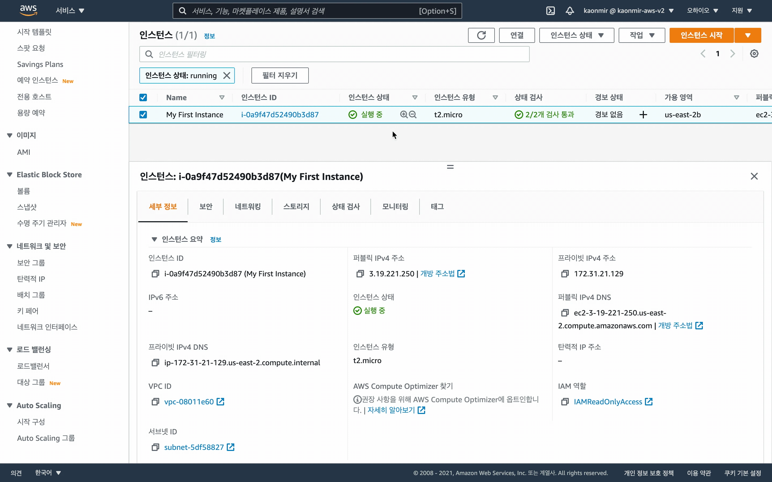Open the 서비스 services menu
The width and height of the screenshot is (772, 482).
pos(70,10)
